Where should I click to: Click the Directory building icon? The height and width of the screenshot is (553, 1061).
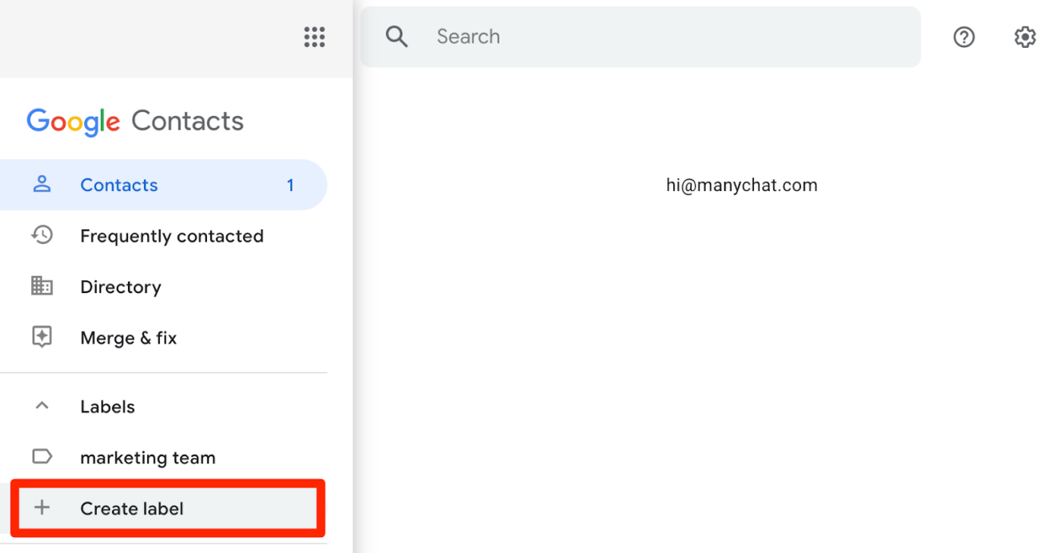click(42, 286)
